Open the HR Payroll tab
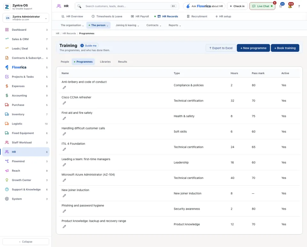 (x=140, y=16)
